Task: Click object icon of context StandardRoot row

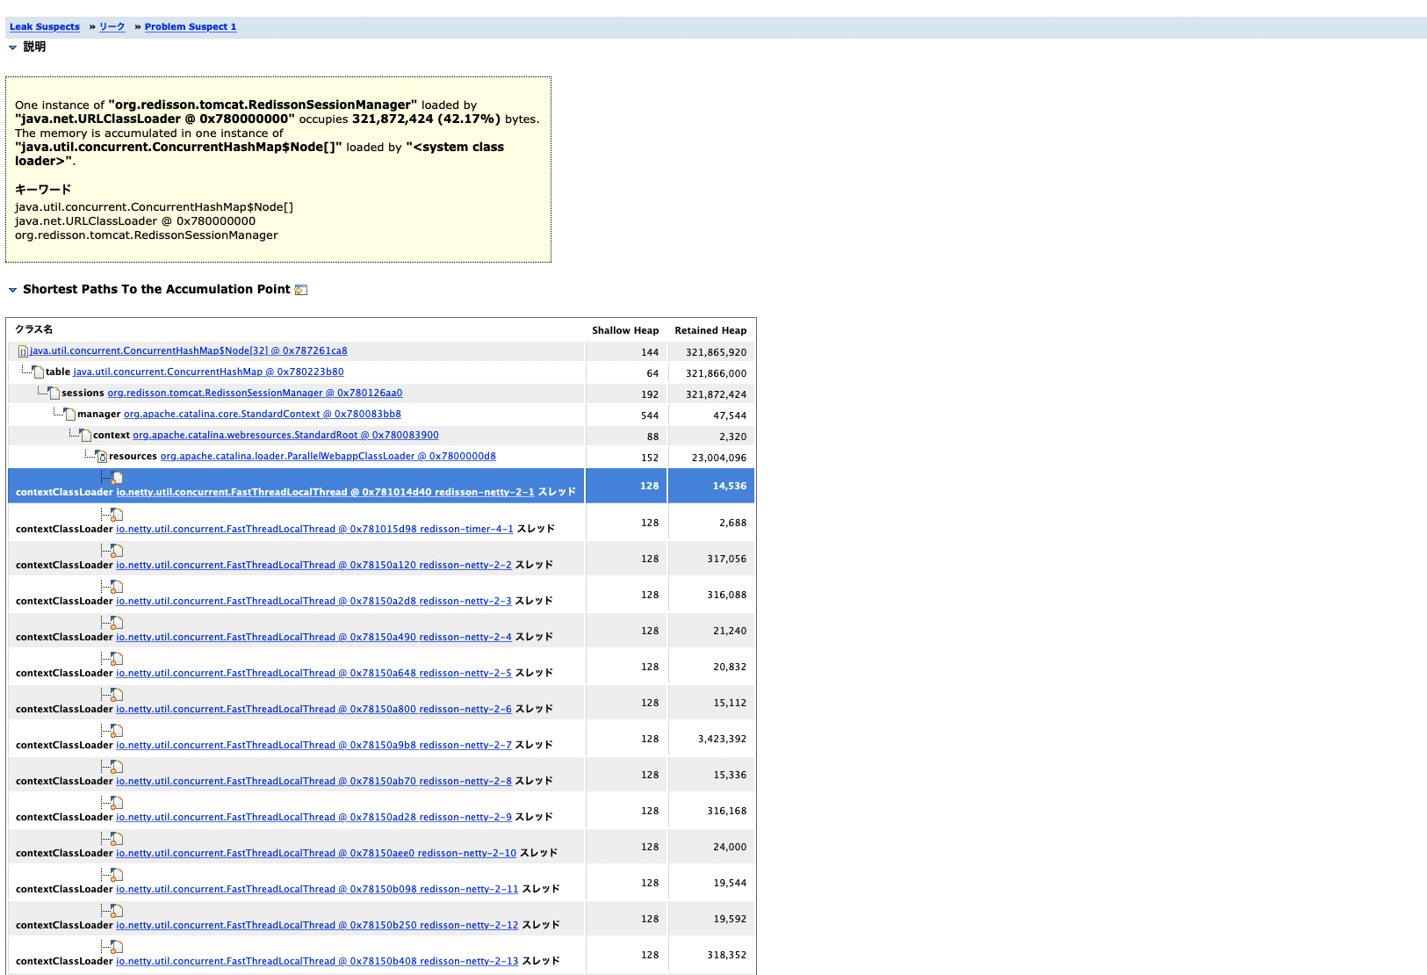Action: pos(86,436)
